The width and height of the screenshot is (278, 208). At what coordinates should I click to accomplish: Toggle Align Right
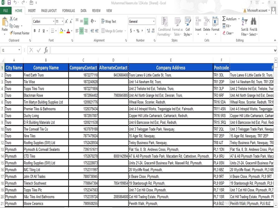[x=86, y=31]
